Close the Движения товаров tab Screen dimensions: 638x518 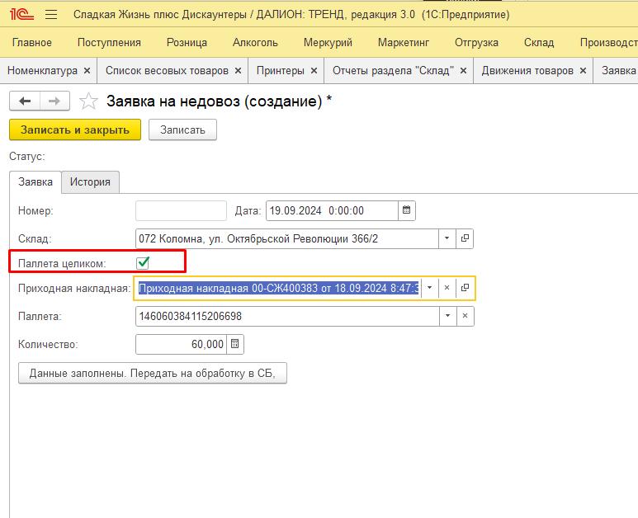tap(583, 71)
